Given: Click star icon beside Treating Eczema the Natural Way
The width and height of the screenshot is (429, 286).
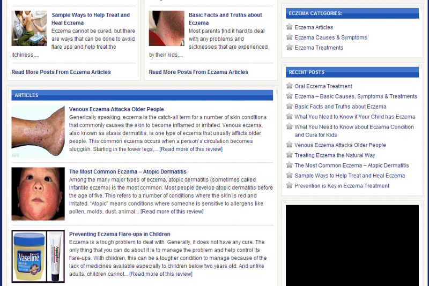Looking at the screenshot, I should (289, 155).
